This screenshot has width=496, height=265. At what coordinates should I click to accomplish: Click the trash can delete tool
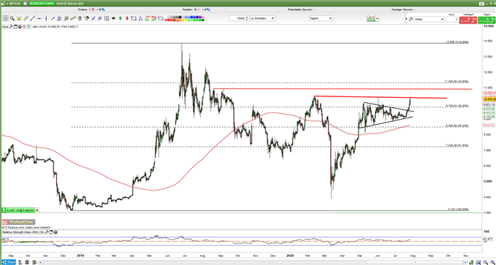pyautogui.click(x=80, y=18)
